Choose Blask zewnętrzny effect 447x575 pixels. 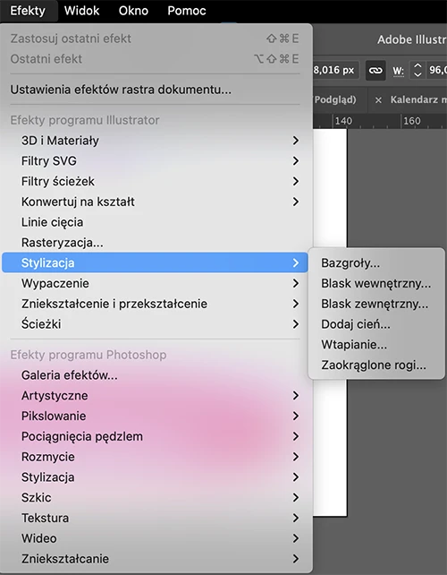376,304
